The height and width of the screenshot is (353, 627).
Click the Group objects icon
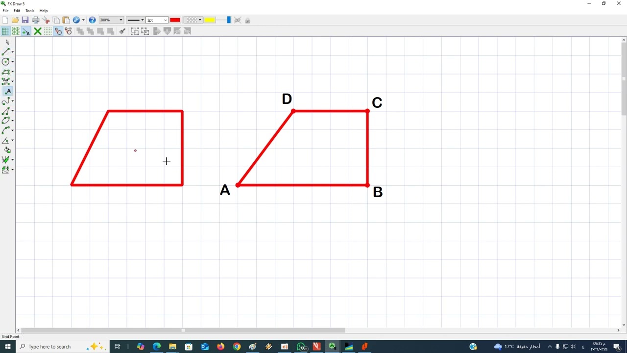click(x=135, y=31)
